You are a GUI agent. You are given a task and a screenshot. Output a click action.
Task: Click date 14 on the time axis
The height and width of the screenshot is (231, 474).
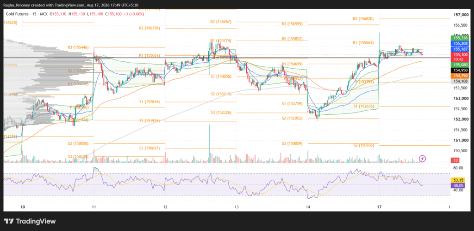pos(308,207)
